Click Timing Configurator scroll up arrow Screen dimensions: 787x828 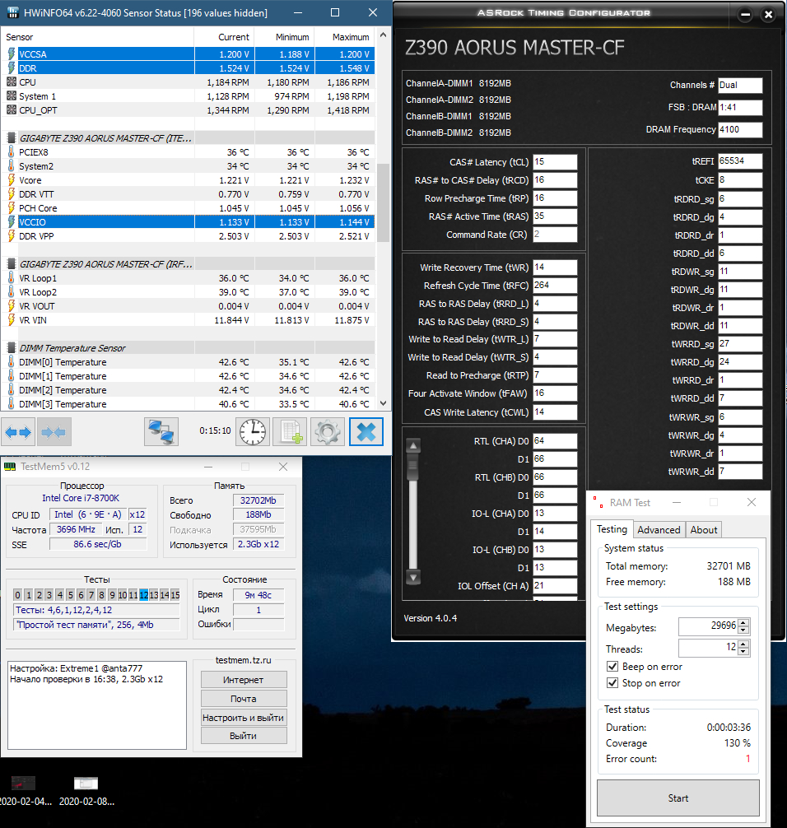point(413,445)
